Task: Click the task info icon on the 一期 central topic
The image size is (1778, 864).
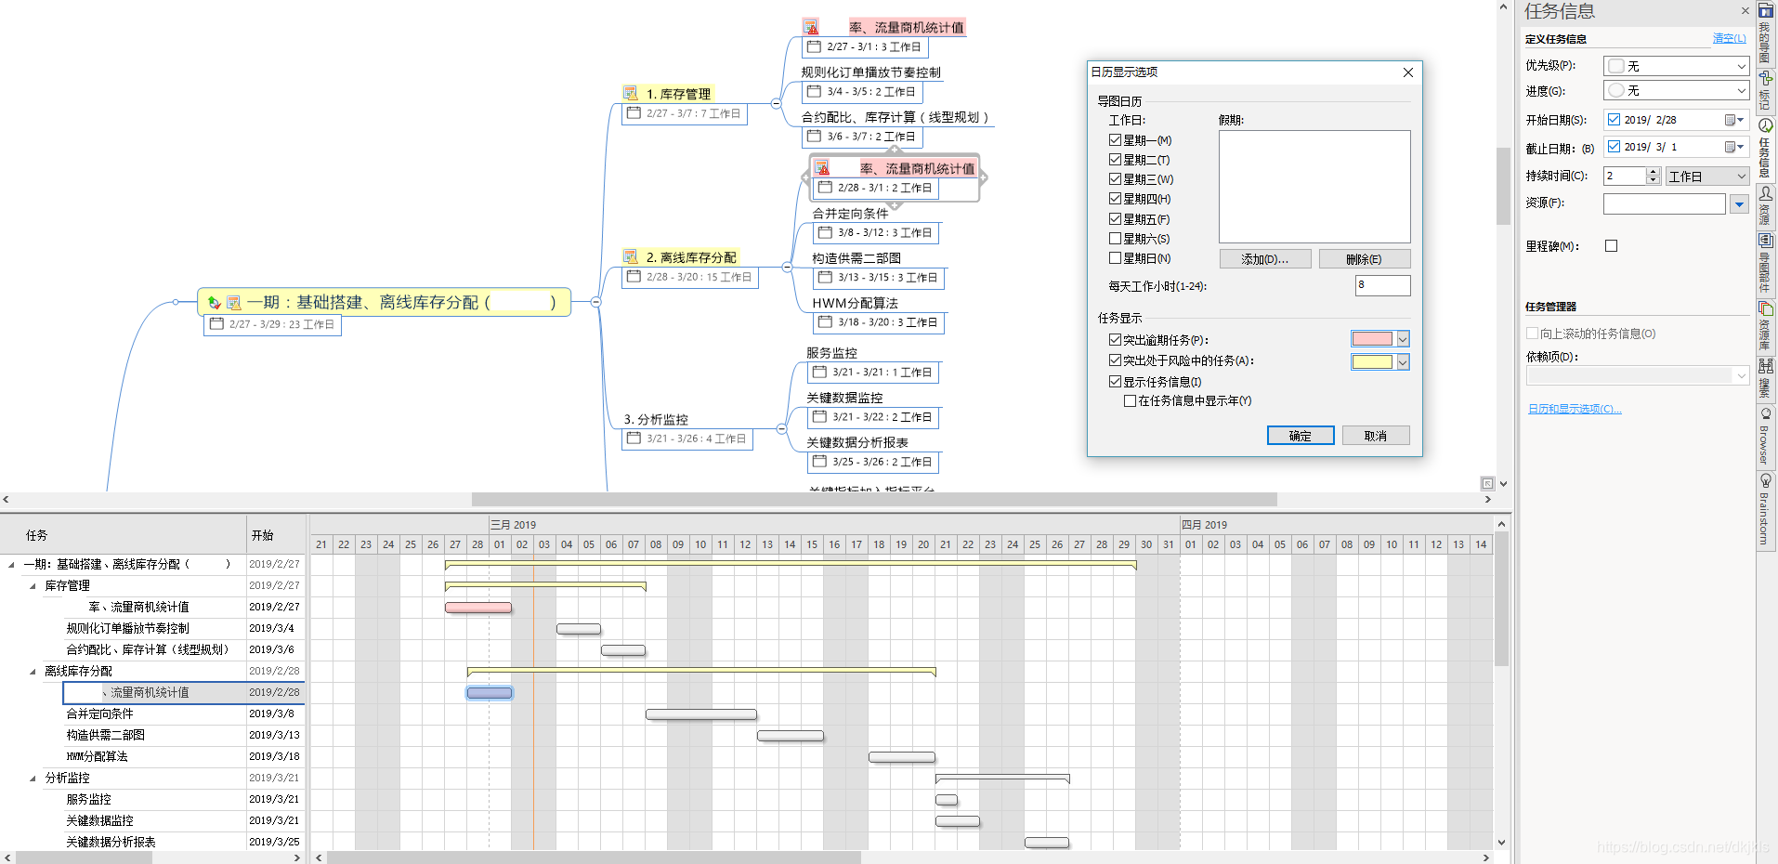Action: 233,302
